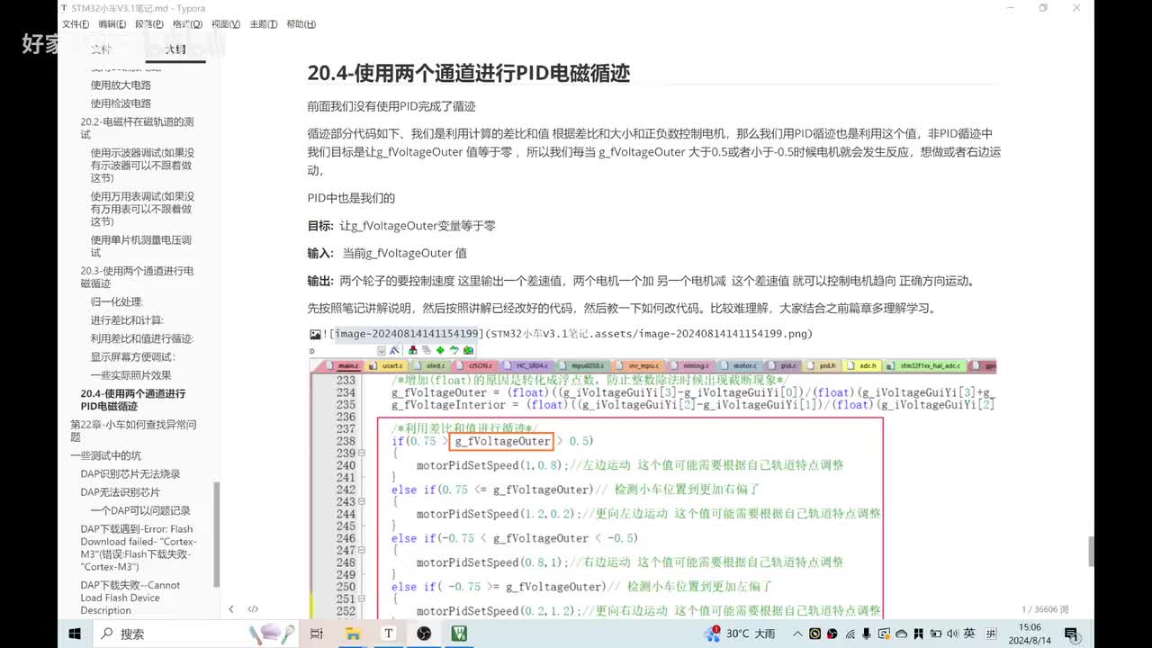The image size is (1152, 648).
Task: Open outline item DAP识别芯片无法烧录
Action: [130, 474]
